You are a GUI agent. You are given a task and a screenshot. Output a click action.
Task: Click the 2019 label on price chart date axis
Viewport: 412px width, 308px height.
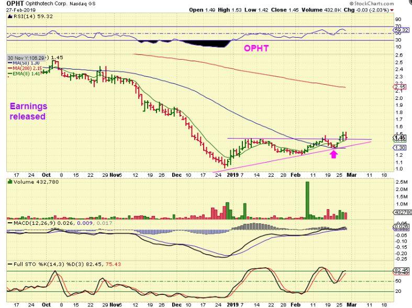click(x=232, y=175)
